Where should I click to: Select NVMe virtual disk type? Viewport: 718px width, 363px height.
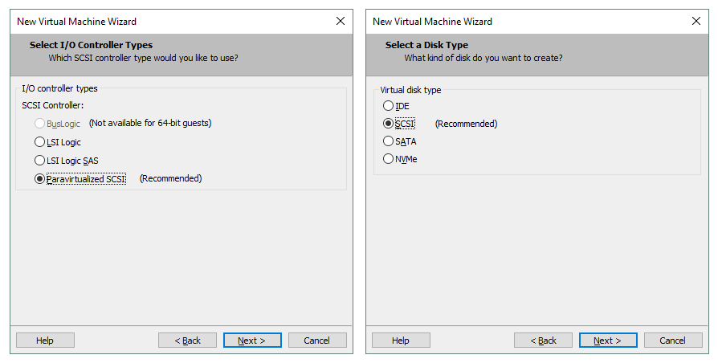[389, 159]
